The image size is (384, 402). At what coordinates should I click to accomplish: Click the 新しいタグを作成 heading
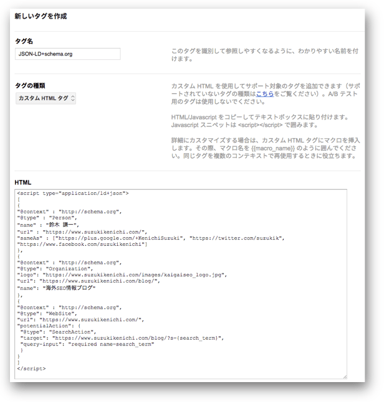point(41,16)
